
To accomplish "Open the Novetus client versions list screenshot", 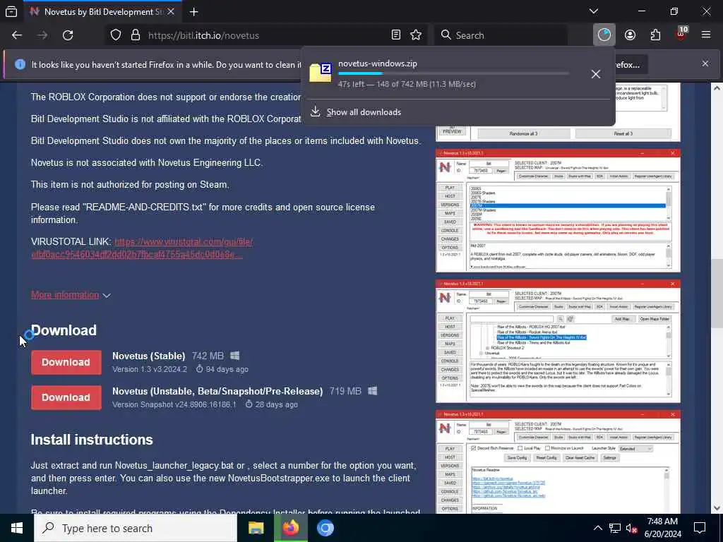I will point(558,210).
